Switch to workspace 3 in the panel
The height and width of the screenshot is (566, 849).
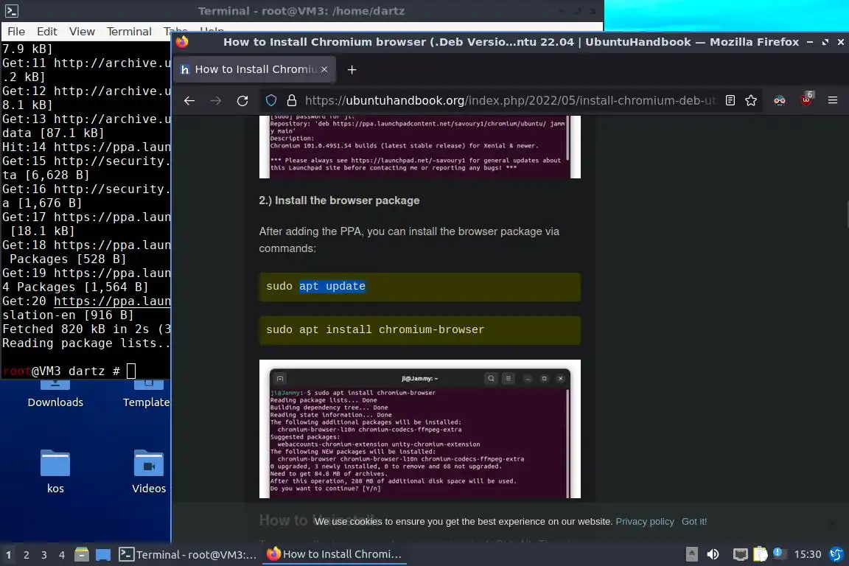point(44,555)
